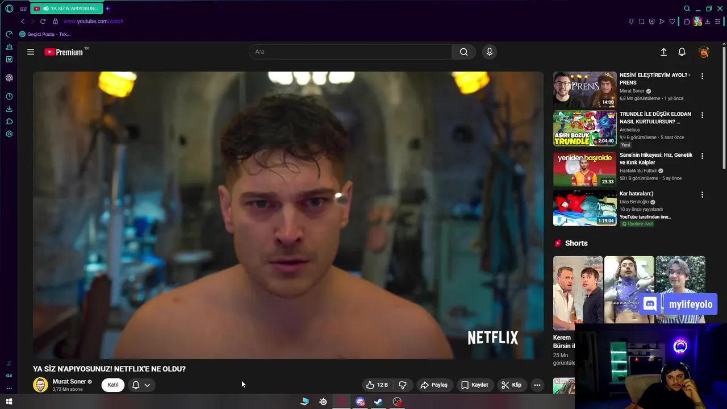
Task: Open YouTube hamburger guide menu
Action: [31, 52]
